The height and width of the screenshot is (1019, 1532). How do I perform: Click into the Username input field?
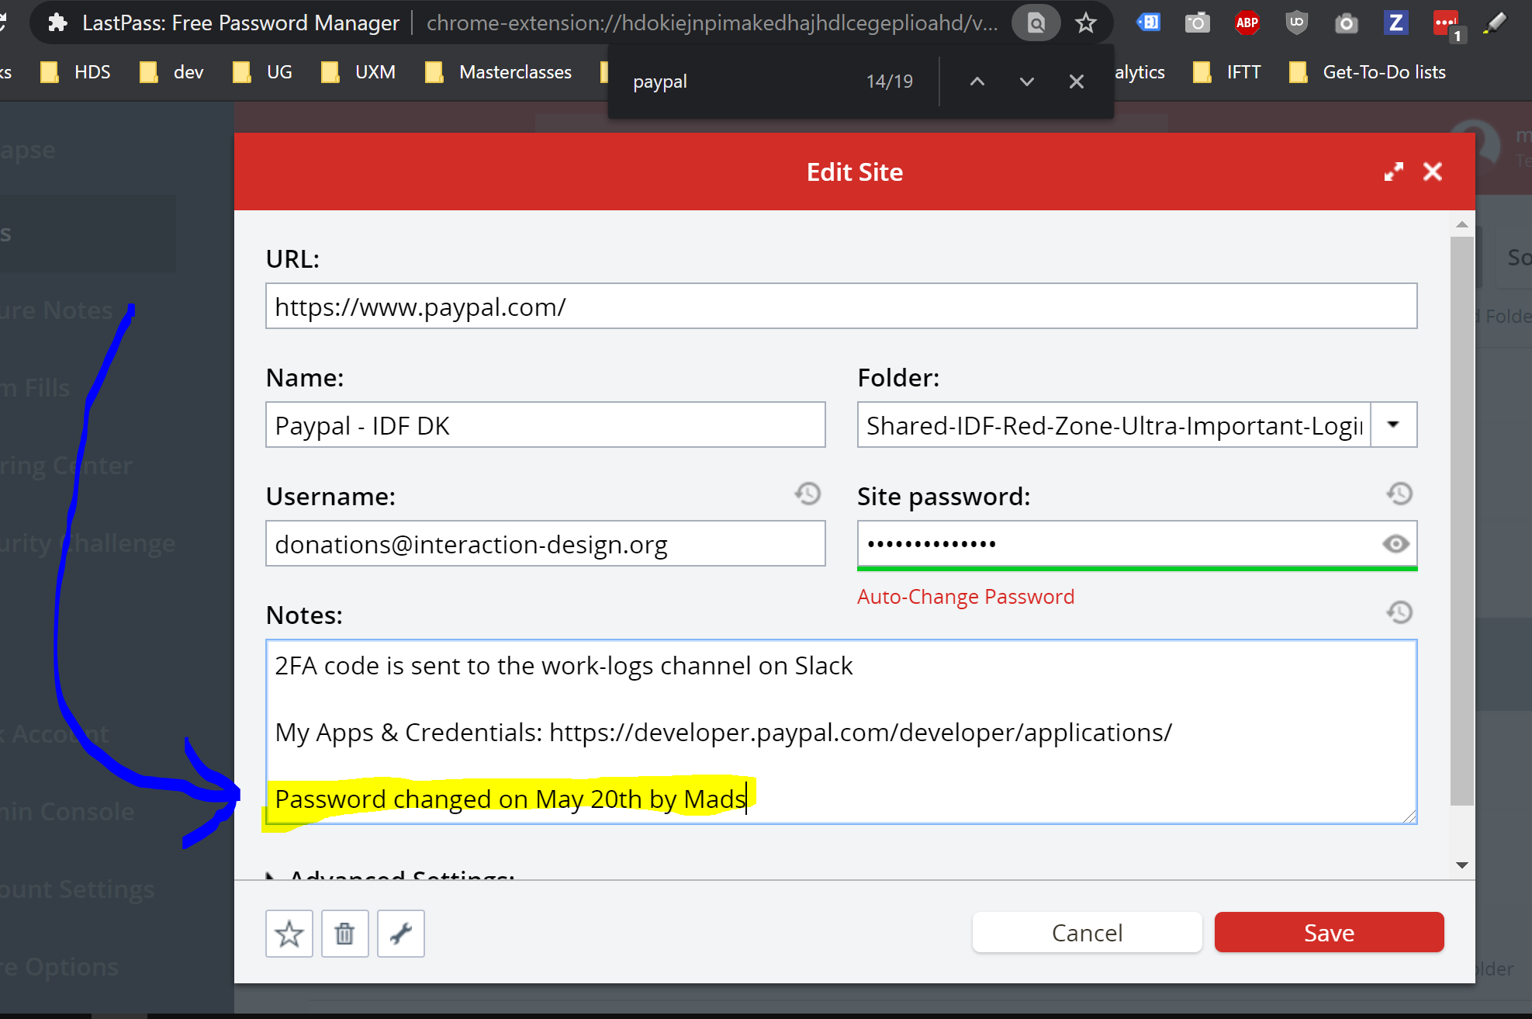click(545, 544)
